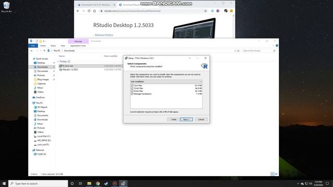Switch to the details view button

tap(273, 174)
